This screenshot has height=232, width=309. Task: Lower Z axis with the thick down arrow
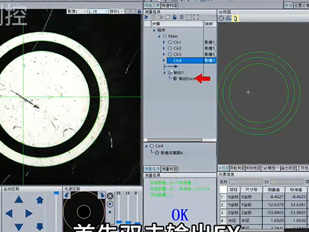click(40, 226)
